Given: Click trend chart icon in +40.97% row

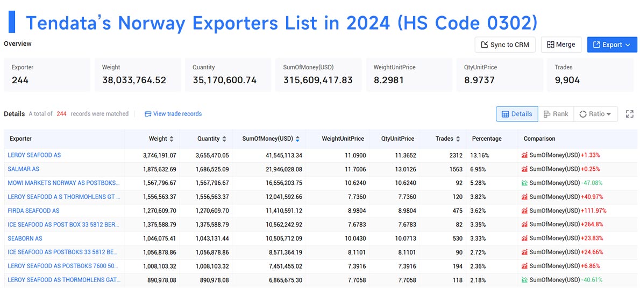Looking at the screenshot, I should [524, 197].
